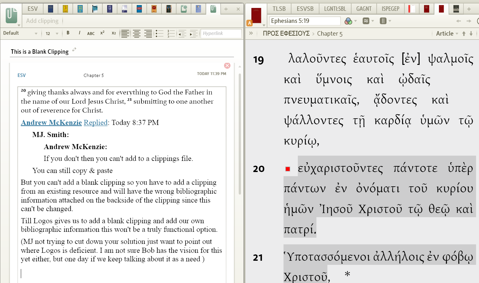Image resolution: width=479 pixels, height=283 pixels.
Task: Toggle small caps ABC formatting
Action: click(91, 33)
